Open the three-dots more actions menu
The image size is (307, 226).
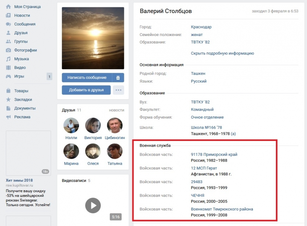coord(119,90)
